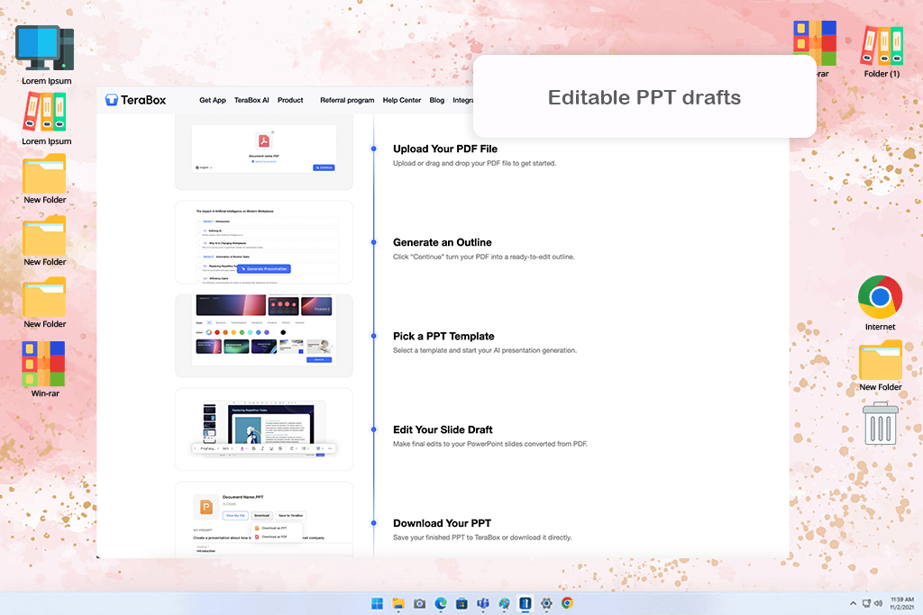Open the Recycle Bin desktop icon
Viewport: 923px width, 615px height.
880,423
